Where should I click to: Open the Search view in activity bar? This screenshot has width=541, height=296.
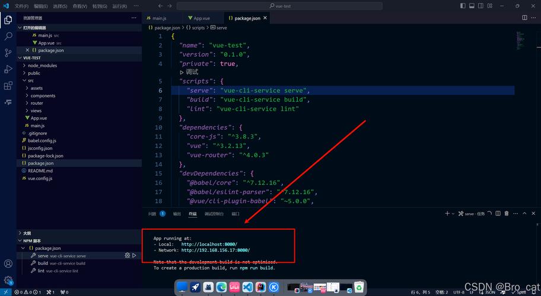click(8, 36)
